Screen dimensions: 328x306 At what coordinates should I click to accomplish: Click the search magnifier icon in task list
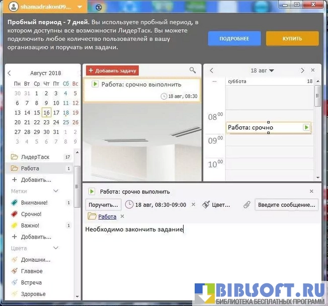[x=192, y=70]
